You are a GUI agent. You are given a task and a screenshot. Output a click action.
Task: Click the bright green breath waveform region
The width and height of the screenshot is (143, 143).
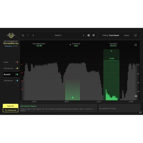pos(112,95)
